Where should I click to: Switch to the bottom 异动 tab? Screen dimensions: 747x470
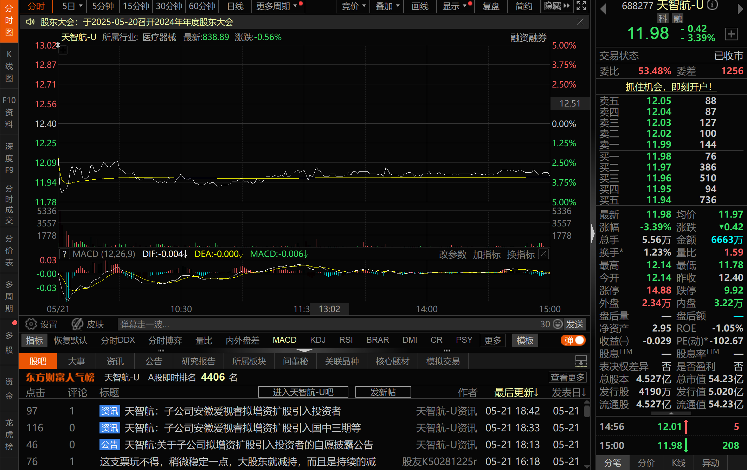711,463
